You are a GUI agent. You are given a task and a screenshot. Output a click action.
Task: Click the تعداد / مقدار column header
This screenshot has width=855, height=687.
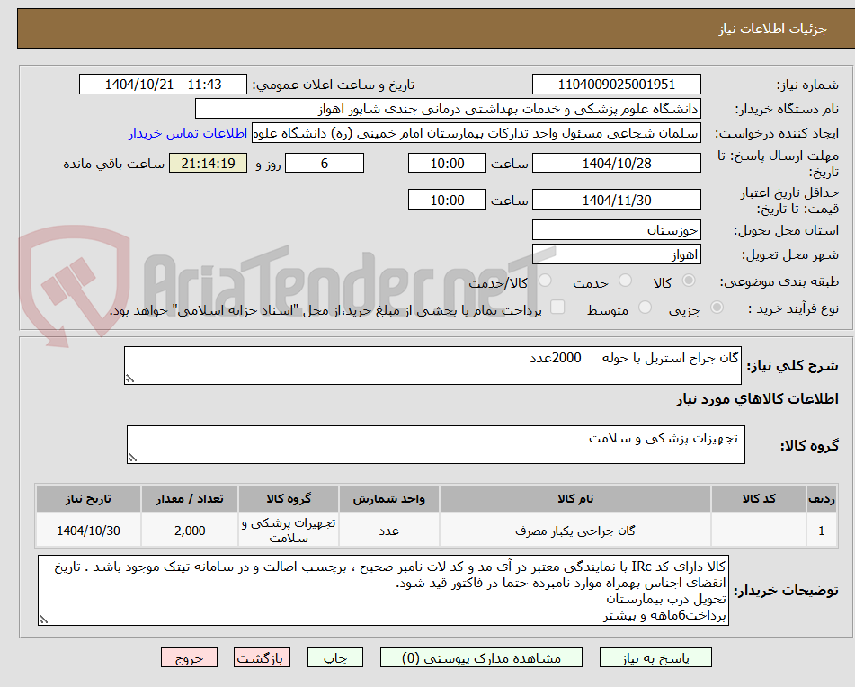point(190,499)
